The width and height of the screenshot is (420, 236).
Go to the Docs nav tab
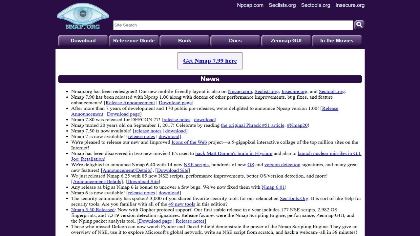tap(235, 41)
